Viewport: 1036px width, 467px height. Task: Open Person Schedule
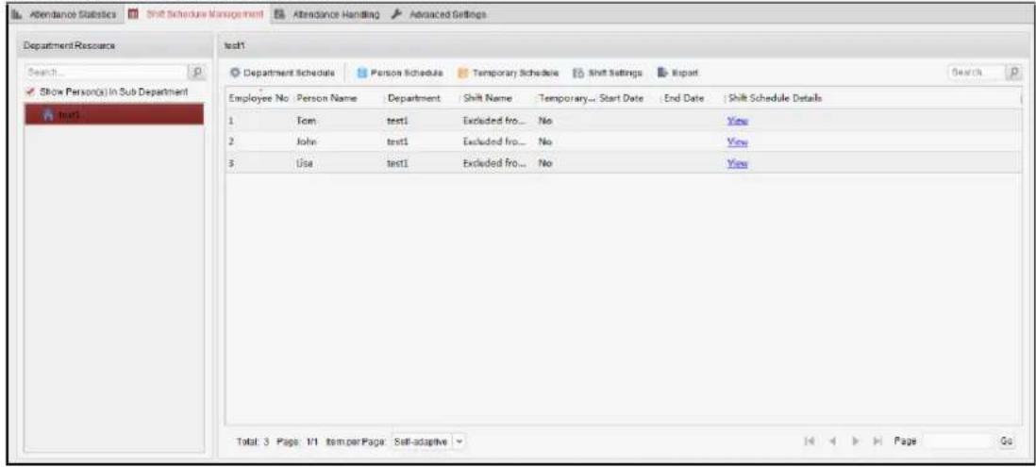(399, 72)
